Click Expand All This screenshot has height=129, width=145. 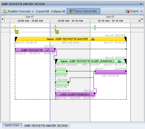42,11
